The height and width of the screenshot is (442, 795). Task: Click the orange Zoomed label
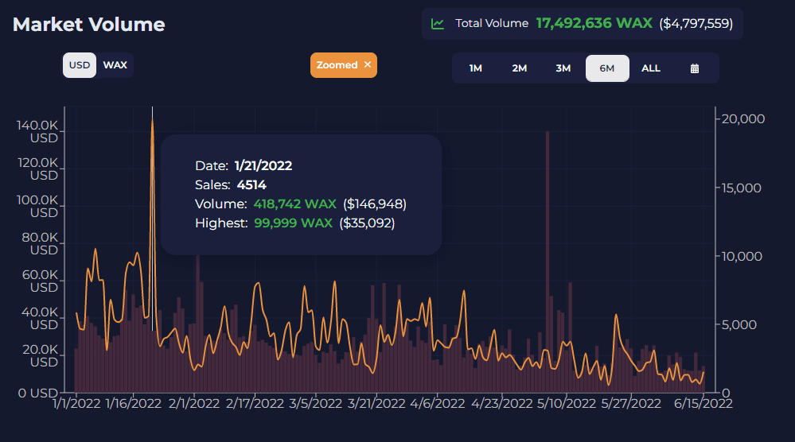337,65
